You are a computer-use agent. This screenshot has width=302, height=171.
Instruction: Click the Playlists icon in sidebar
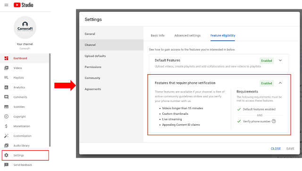tap(6, 77)
